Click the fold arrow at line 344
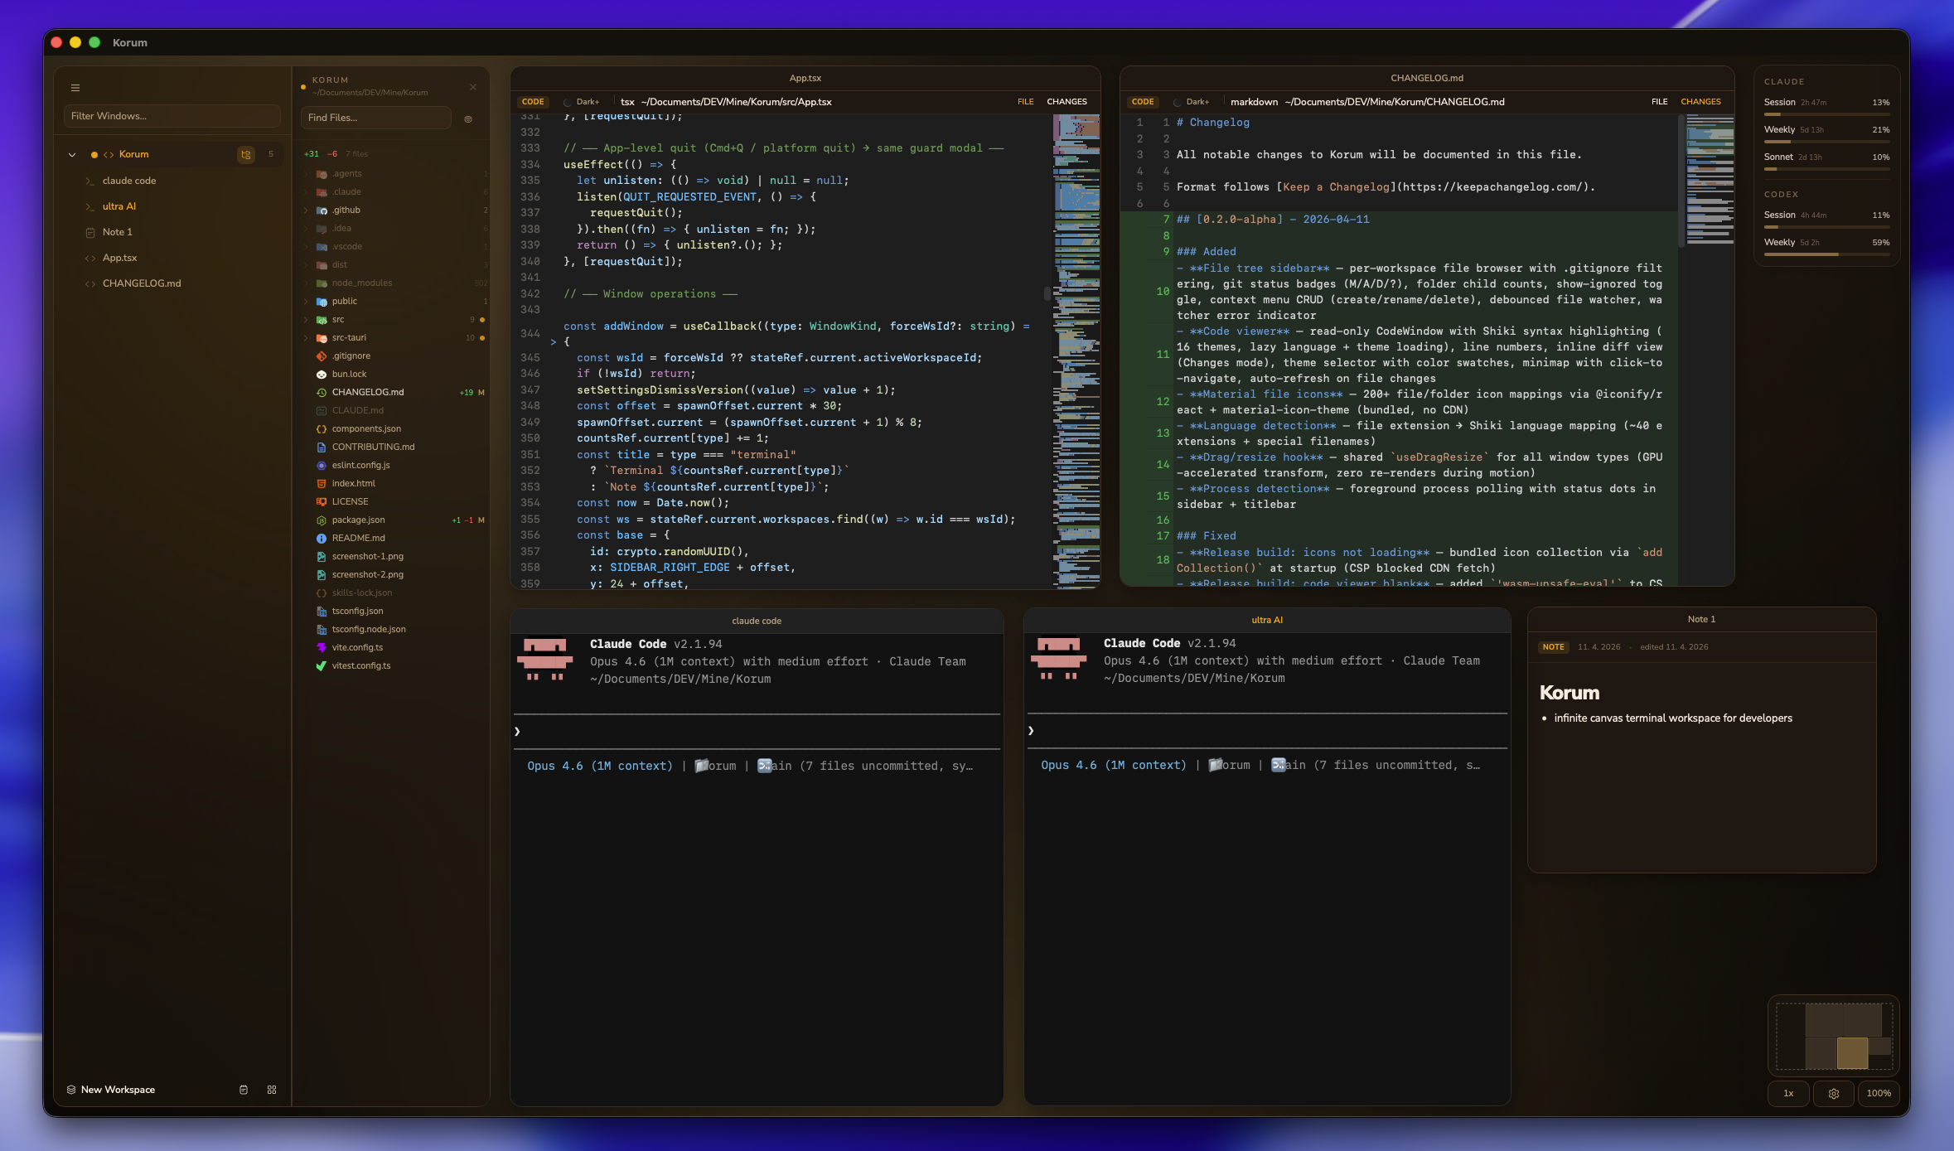 [553, 342]
